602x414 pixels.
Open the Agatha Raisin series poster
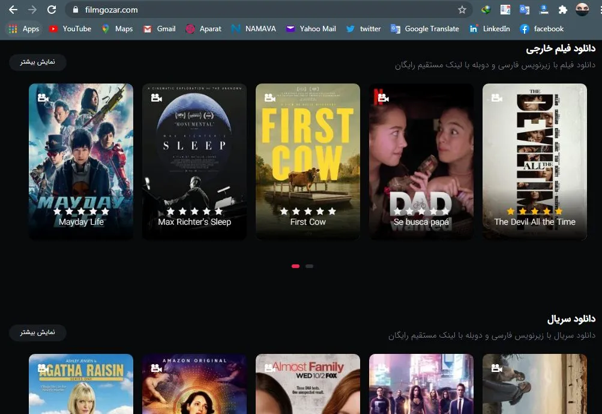tap(81, 383)
